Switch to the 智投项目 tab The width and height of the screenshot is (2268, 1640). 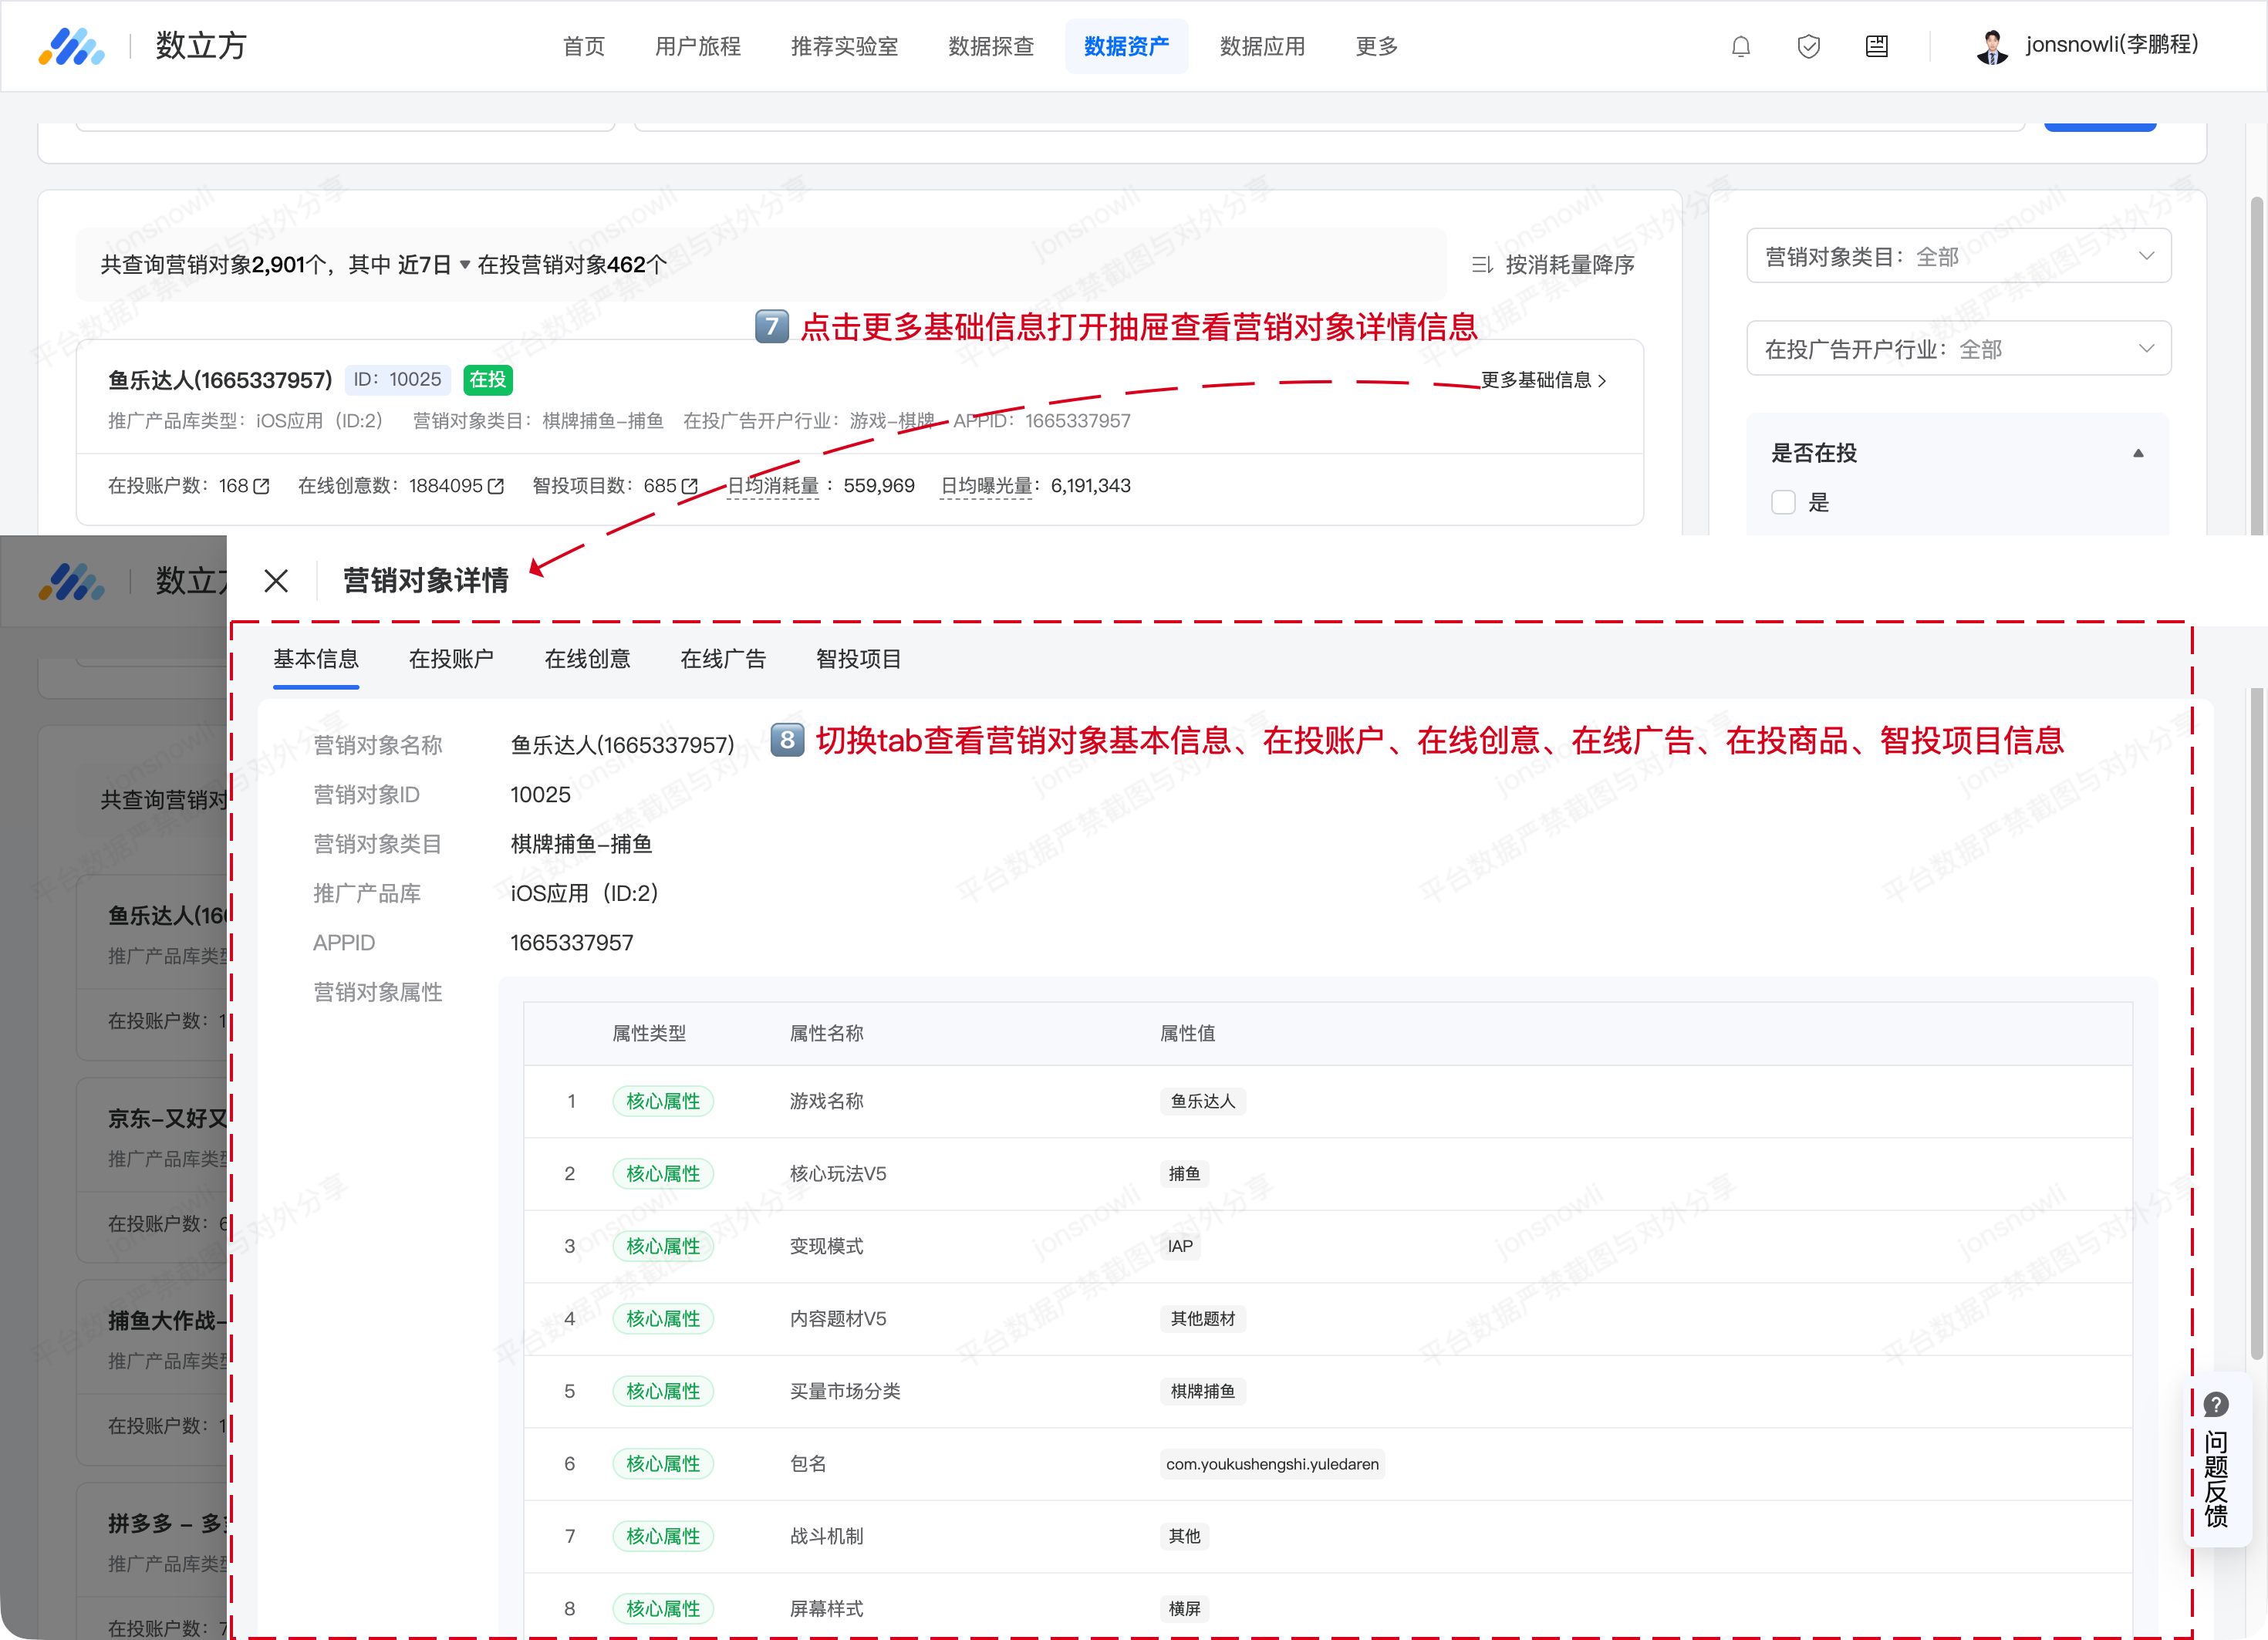pyautogui.click(x=858, y=659)
